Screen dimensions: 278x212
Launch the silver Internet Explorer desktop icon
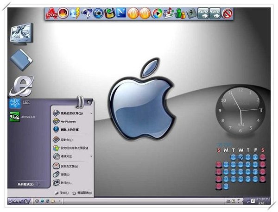click(x=21, y=86)
